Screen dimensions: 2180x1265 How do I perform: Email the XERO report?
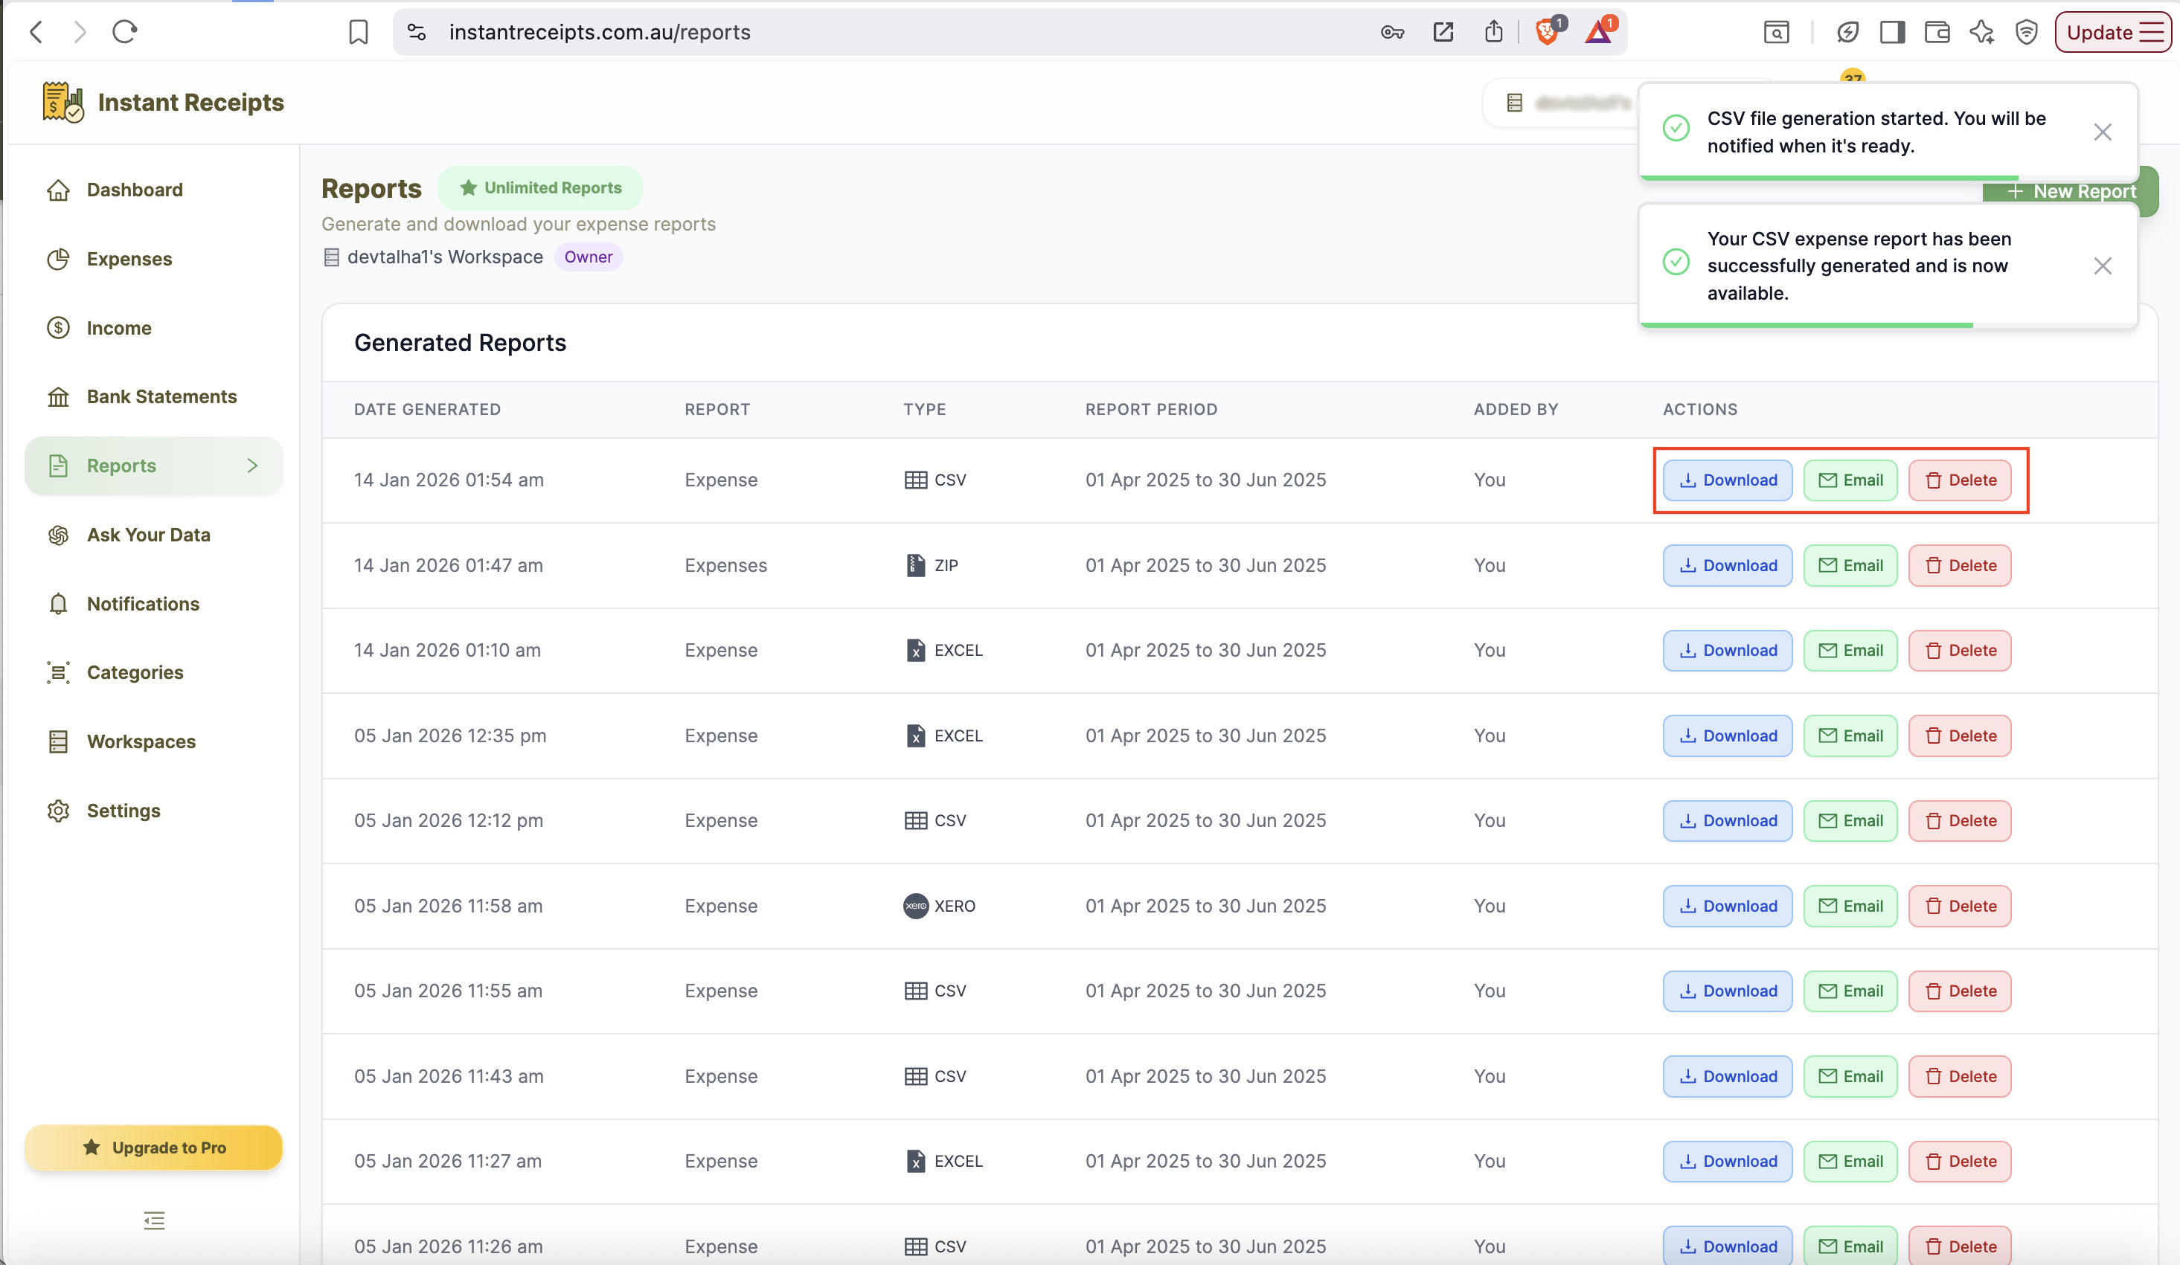1850,906
